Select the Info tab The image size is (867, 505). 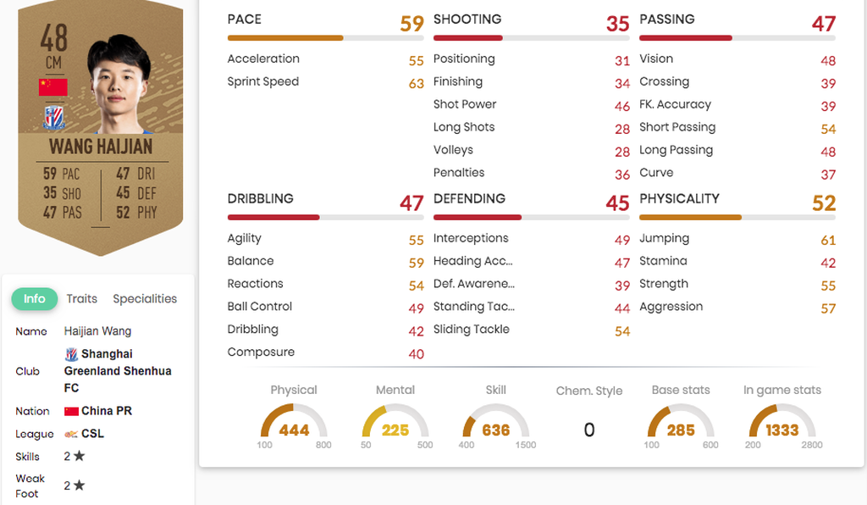pyautogui.click(x=34, y=299)
